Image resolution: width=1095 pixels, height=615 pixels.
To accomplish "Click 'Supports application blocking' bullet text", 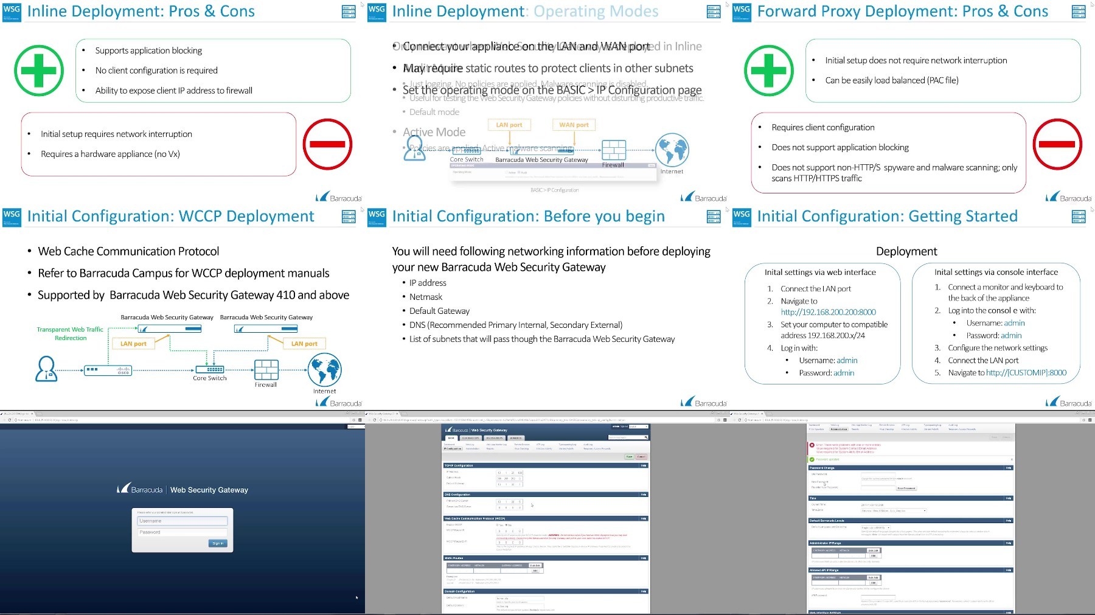I will (148, 50).
